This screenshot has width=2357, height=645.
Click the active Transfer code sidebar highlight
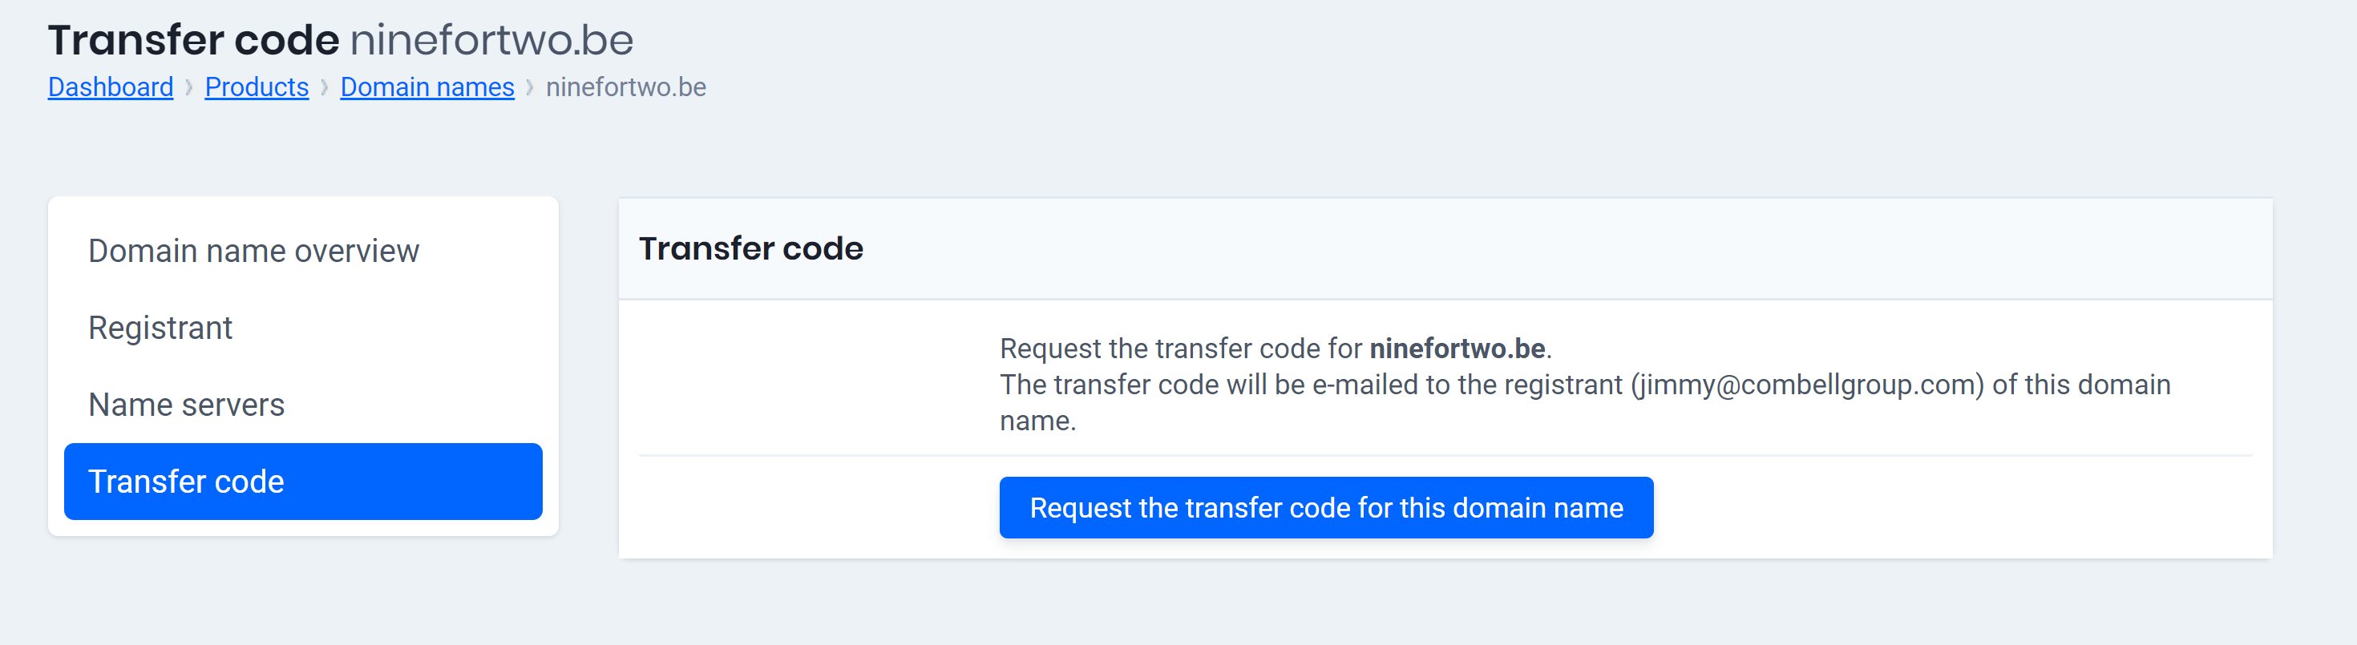303,482
